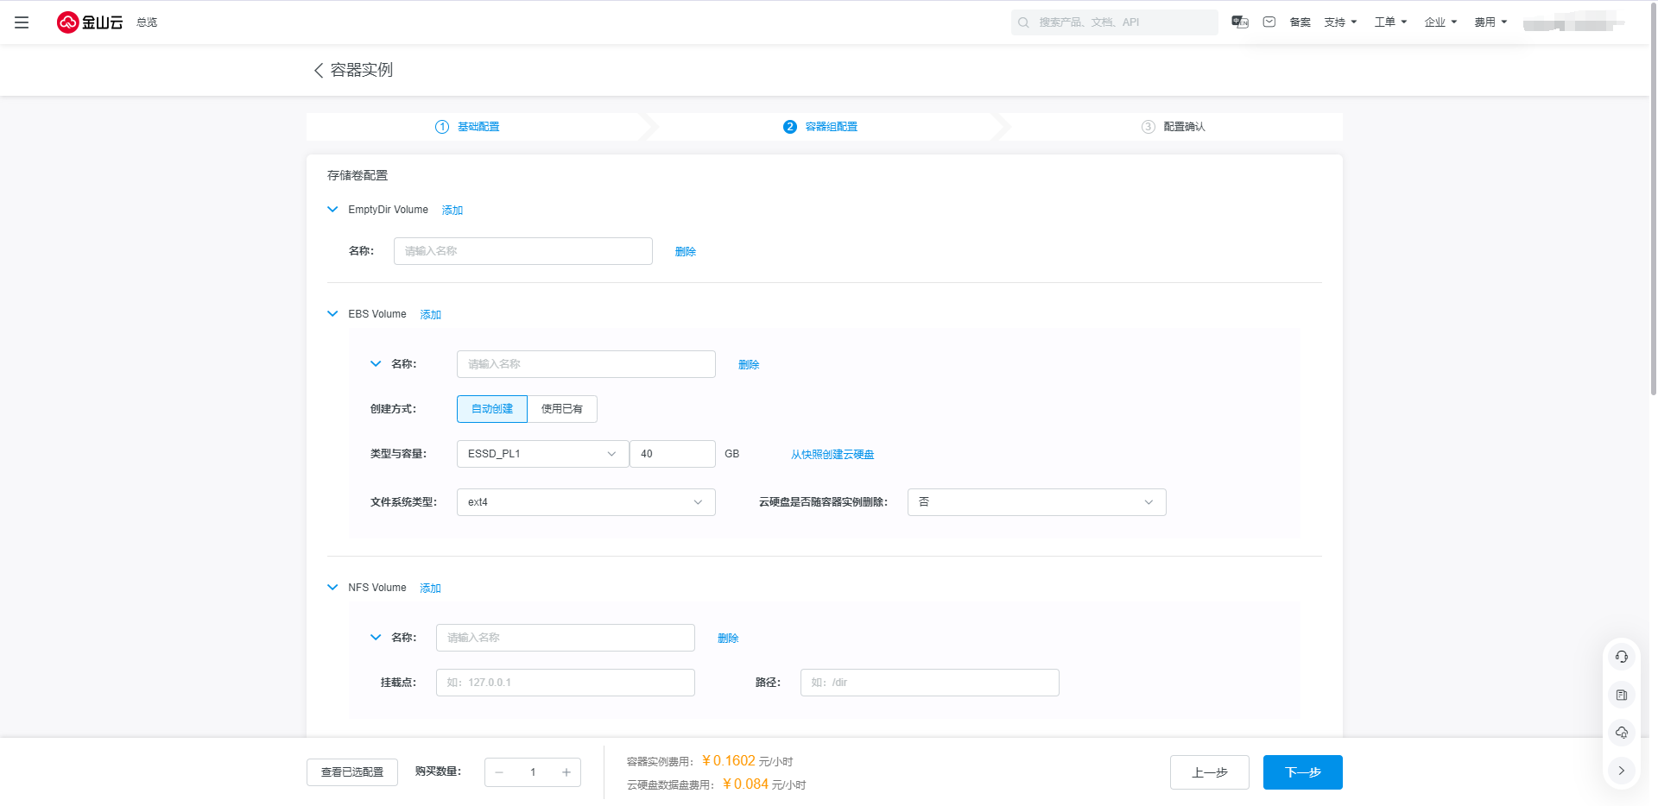This screenshot has width=1658, height=806.
Task: Click the back arrow beside 容器实例
Action: [318, 71]
